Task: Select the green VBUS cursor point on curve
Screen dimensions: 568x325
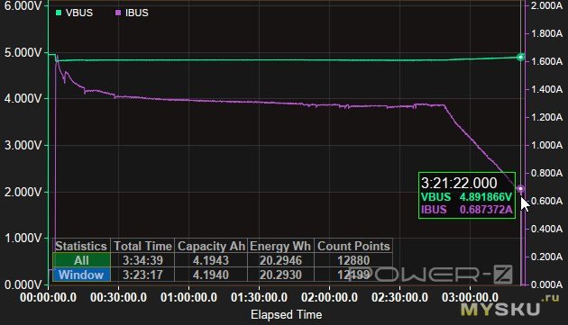Action: pos(520,58)
